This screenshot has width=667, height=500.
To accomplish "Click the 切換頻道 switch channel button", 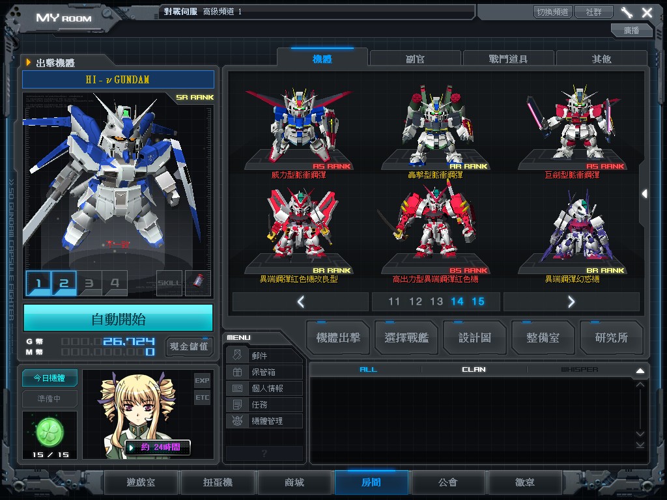I will [x=552, y=12].
